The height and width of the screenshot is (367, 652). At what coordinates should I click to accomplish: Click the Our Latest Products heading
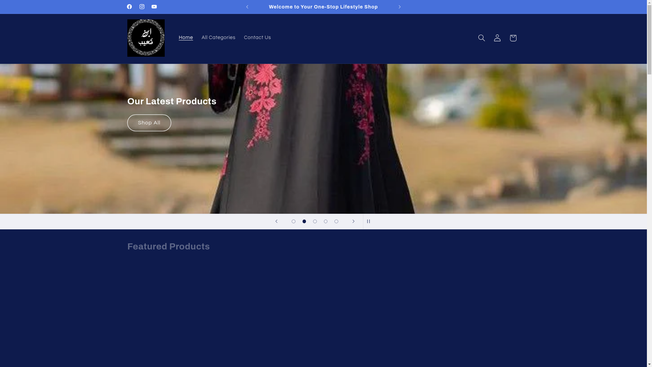tap(172, 101)
